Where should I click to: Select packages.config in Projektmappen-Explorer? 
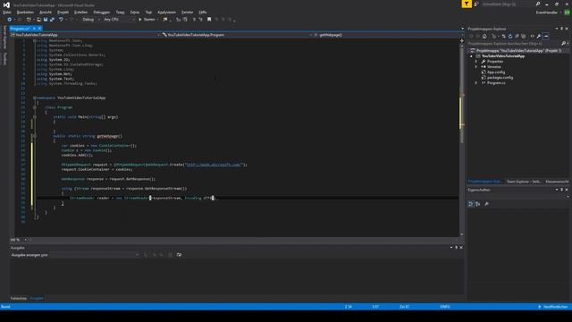500,78
